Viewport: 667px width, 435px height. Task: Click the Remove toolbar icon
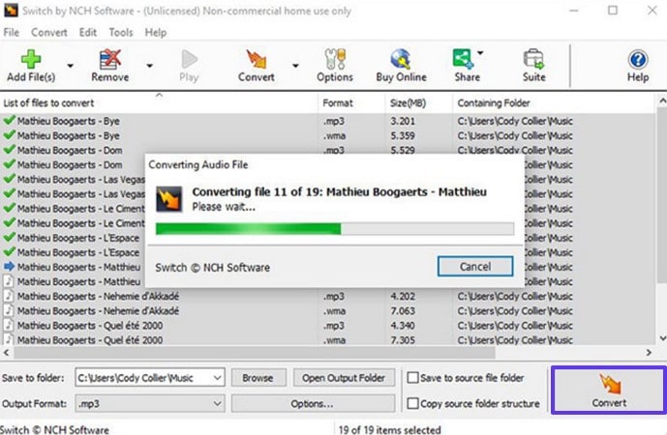point(109,60)
